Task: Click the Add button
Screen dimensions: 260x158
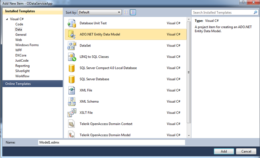Action: coord(224,151)
